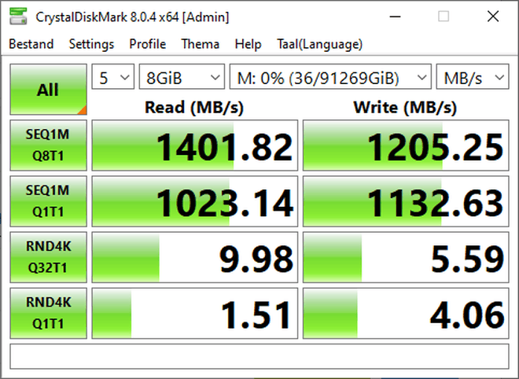
Task: Click the SEQ1M Q1T1 write result 1132.63
Action: (406, 201)
